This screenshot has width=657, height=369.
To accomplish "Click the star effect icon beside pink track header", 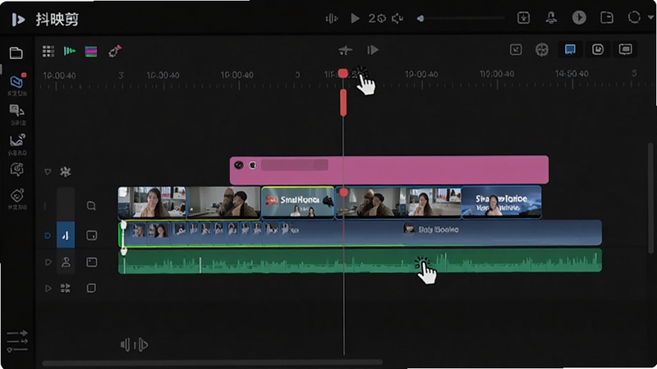I will coord(66,171).
